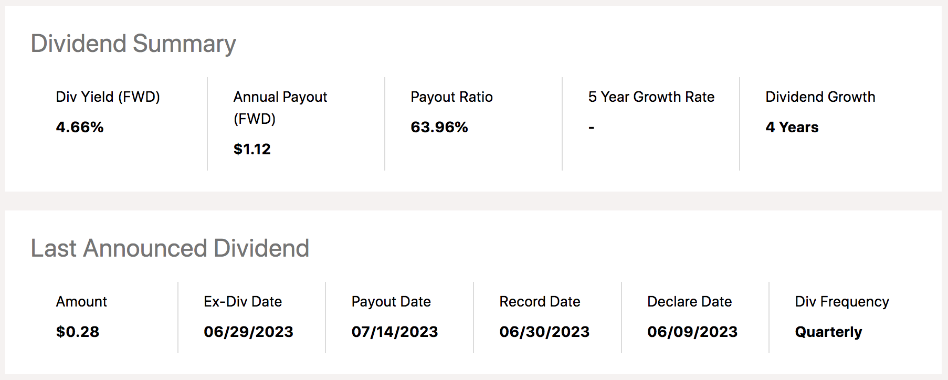Select the Annual Payout (FWD) label
This screenshot has height=380, width=948.
280,108
